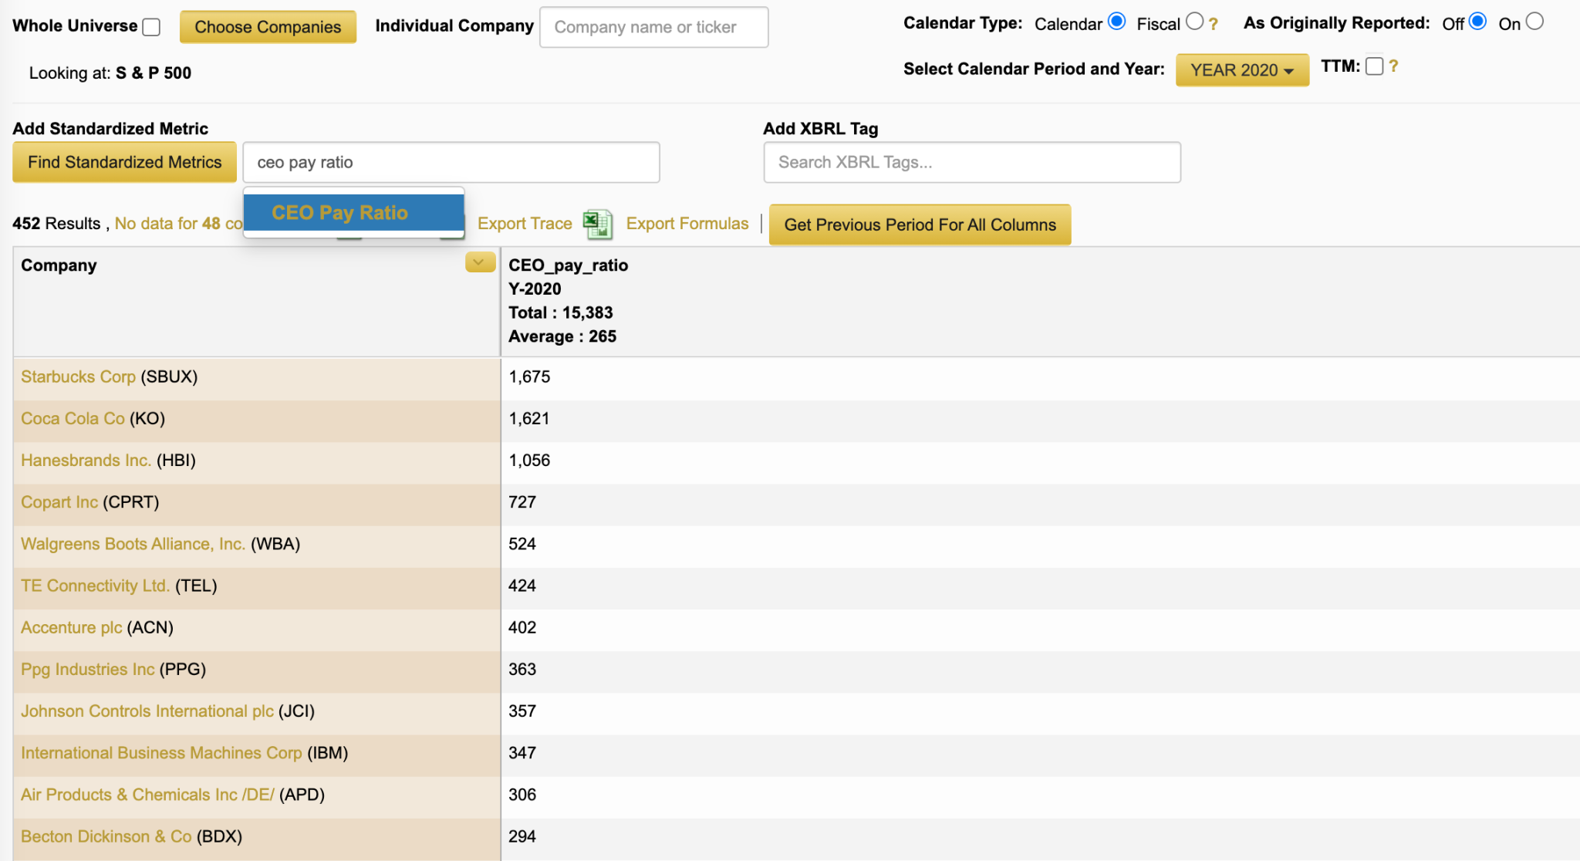Select the Calendar radio button

[1116, 22]
